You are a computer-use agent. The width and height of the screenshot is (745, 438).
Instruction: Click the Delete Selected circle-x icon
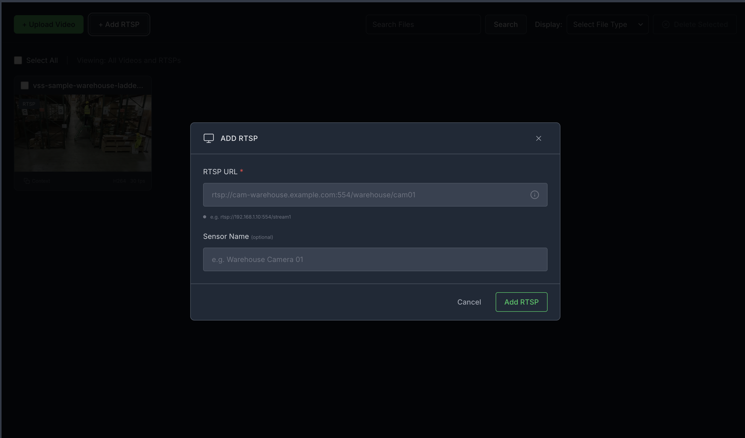tap(666, 24)
